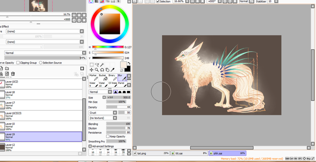Choose the Oil Water brush
This screenshot has height=162, width=316.
click(113, 85)
